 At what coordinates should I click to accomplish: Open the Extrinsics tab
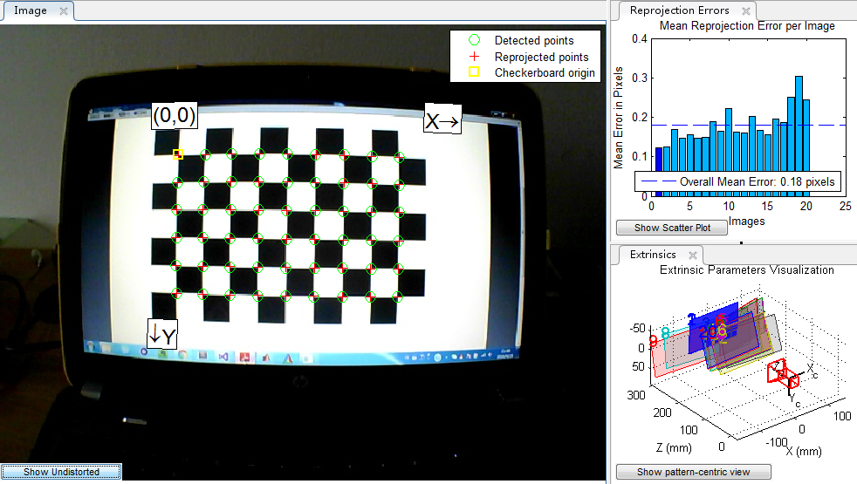click(x=653, y=255)
